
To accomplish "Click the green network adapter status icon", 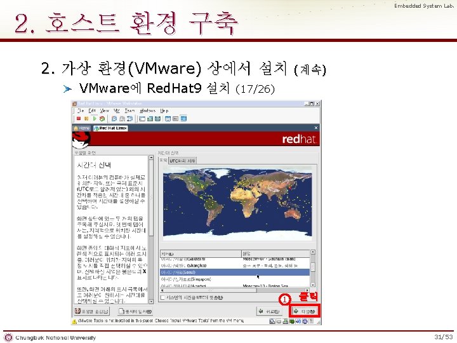I will [x=292, y=321].
